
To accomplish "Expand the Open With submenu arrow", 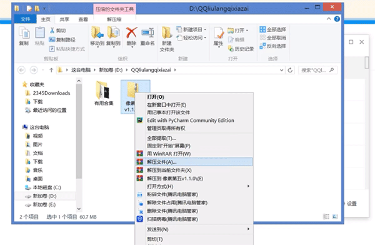I will pos(249,186).
